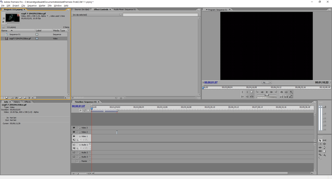Open the Sequence menu

[x=32, y=6]
